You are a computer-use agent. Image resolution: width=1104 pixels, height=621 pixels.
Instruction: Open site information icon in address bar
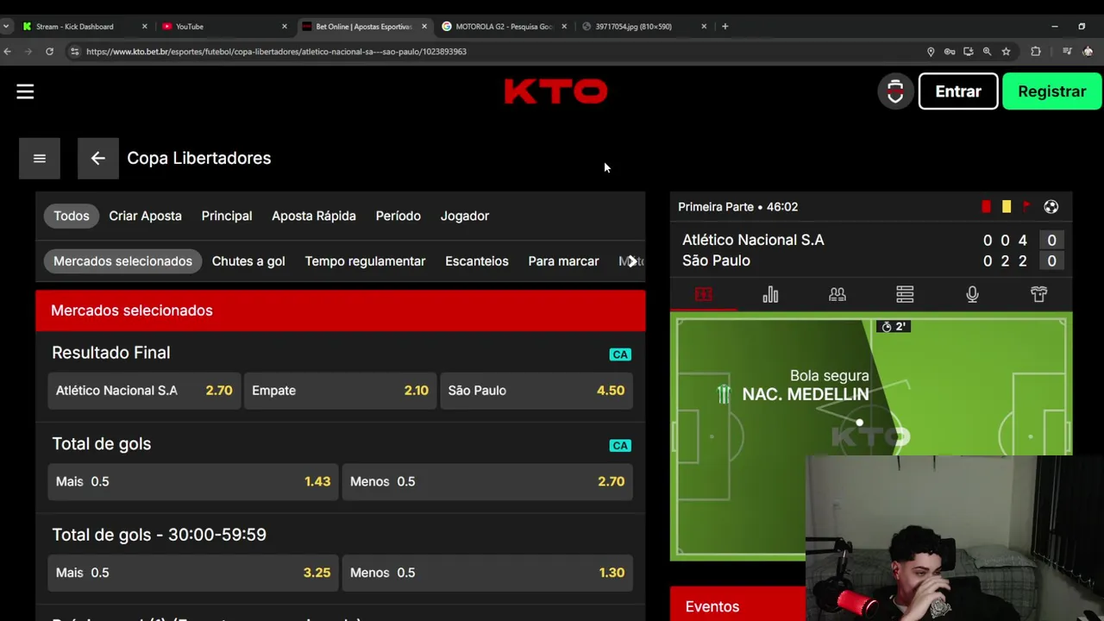pos(74,52)
